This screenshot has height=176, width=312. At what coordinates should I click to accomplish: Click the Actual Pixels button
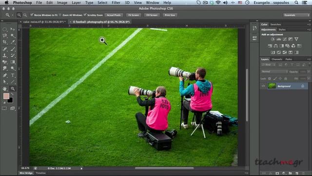click(114, 15)
